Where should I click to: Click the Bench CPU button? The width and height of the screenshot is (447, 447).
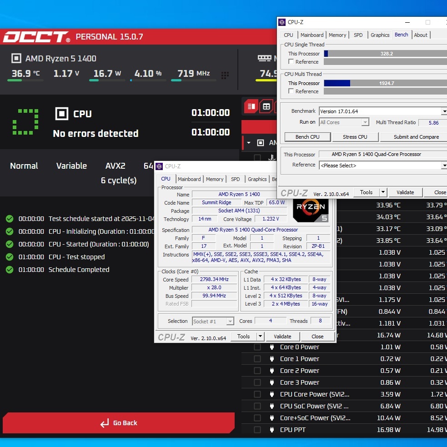pos(307,137)
